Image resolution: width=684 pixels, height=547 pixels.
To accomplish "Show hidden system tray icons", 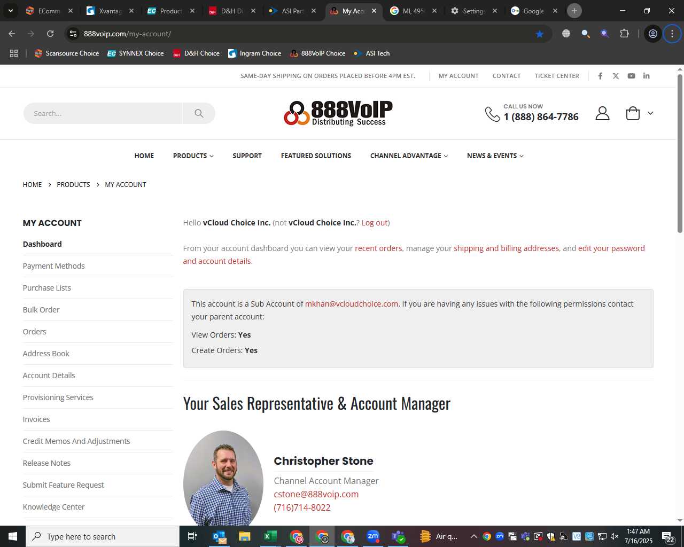I will click(x=473, y=536).
